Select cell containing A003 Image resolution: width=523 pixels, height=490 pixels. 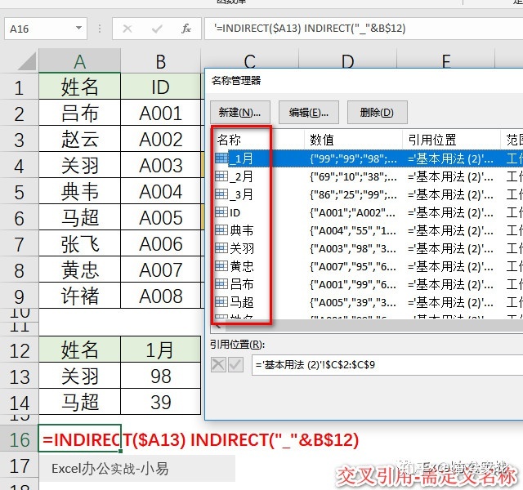click(x=161, y=165)
